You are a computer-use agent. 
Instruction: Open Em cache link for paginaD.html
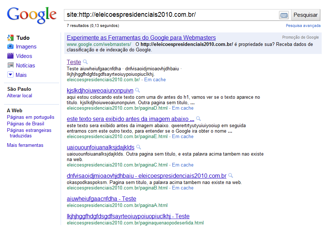coord(183,108)
